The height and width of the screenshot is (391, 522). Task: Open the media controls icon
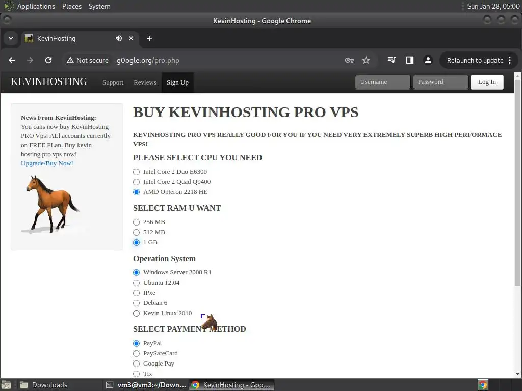tap(391, 60)
